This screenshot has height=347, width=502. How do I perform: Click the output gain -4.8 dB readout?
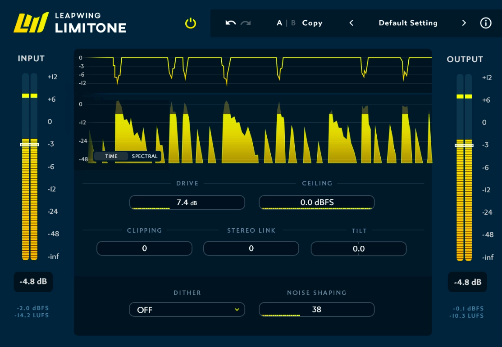(467, 282)
